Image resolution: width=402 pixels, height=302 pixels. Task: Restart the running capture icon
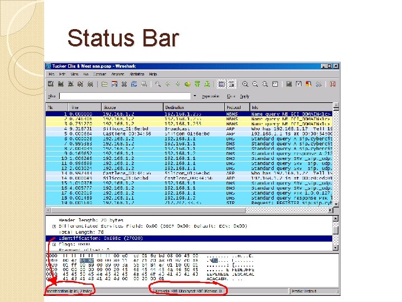(x=90, y=84)
